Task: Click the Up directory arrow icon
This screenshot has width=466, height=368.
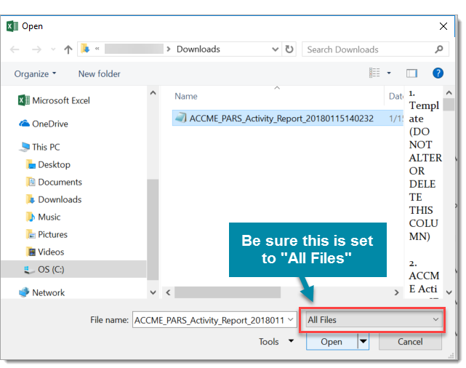Action: (x=68, y=49)
